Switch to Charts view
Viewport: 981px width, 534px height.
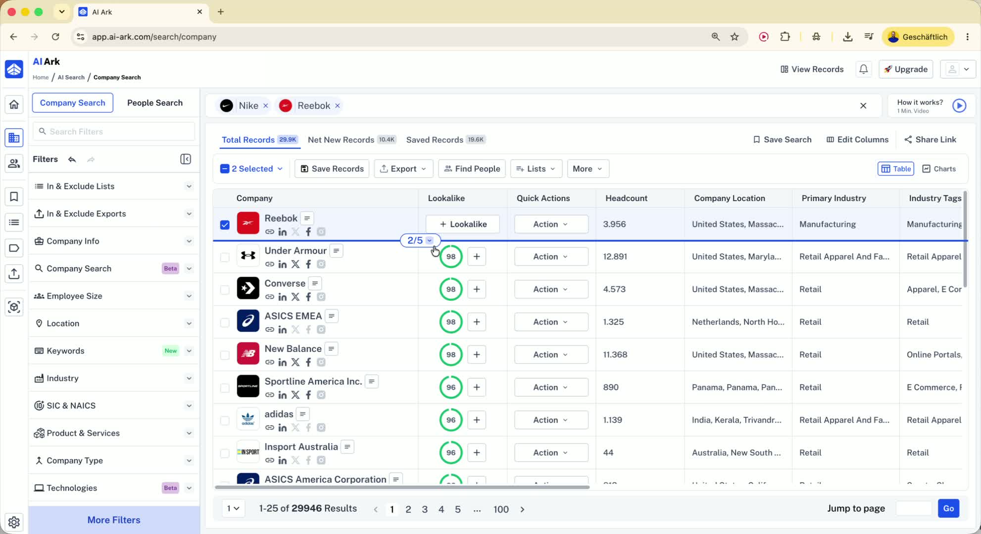click(939, 169)
